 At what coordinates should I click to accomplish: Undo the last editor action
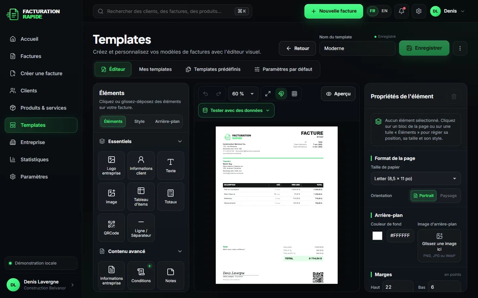click(205, 94)
